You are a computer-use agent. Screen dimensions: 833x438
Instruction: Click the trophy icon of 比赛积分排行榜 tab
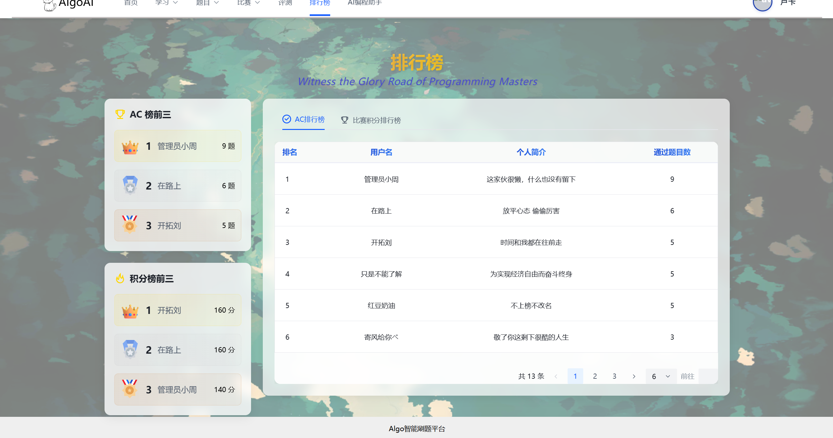(345, 120)
